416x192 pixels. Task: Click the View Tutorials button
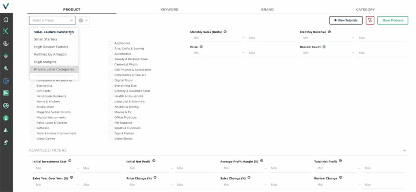[346, 20]
